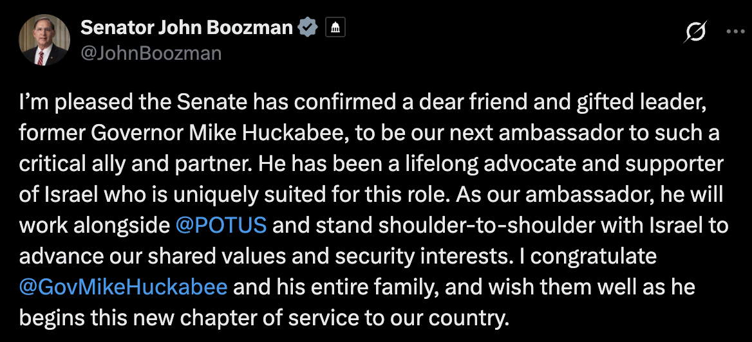This screenshot has height=342, width=752.
Task: Visit the @GovMikeHuckabee mention link
Action: [x=123, y=286]
